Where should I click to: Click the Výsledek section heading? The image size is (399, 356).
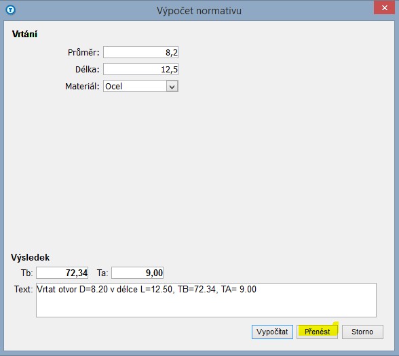point(31,258)
